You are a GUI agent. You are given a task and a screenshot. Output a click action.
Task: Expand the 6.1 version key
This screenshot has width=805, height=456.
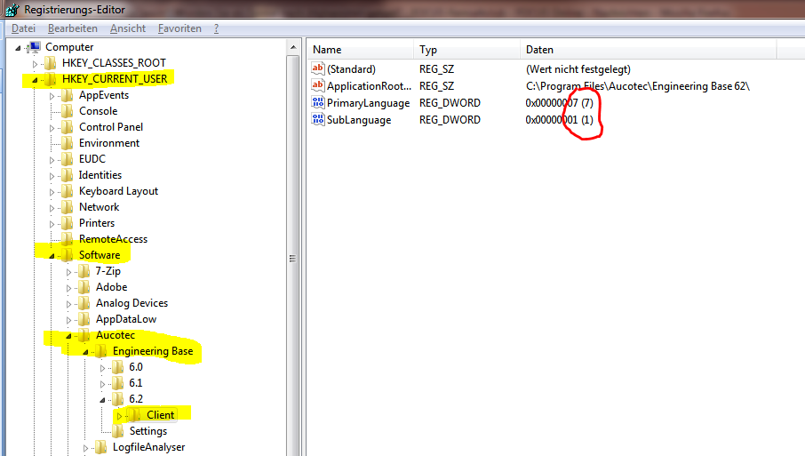point(103,384)
